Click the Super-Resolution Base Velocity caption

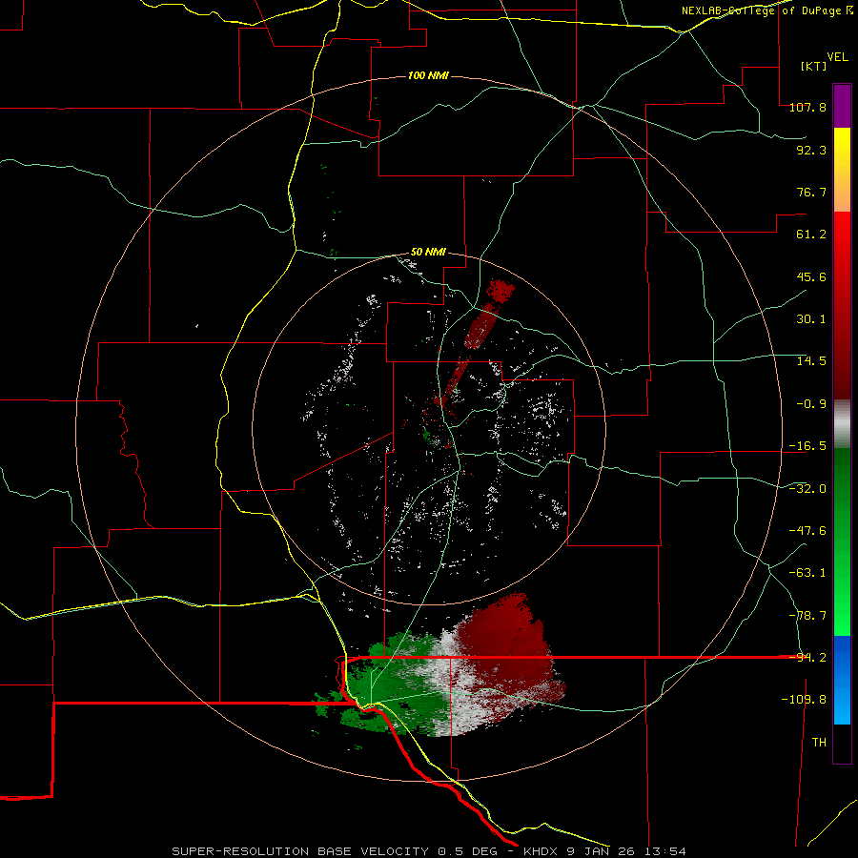(x=428, y=851)
